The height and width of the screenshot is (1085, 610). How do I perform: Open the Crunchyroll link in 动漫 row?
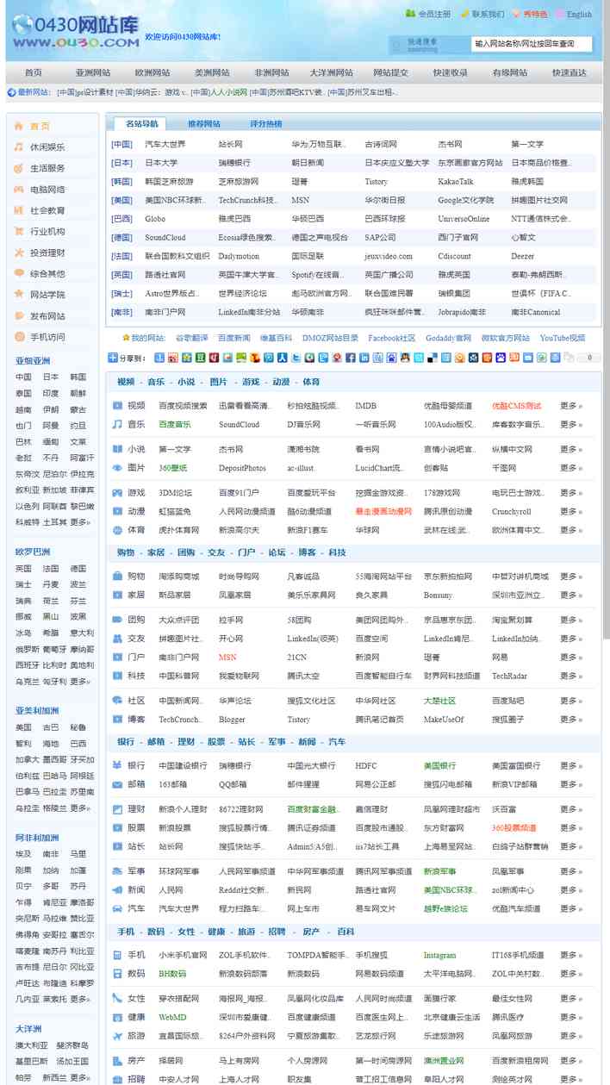[x=511, y=512]
